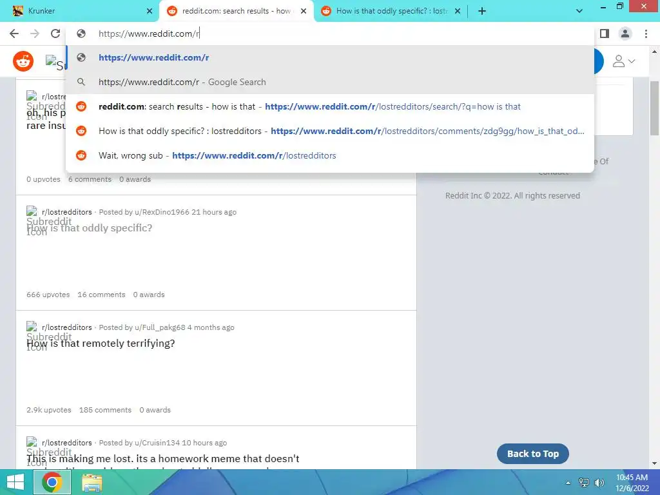This screenshot has width=660, height=495.
Task: Switch to the Krunker tab
Action: (x=79, y=12)
